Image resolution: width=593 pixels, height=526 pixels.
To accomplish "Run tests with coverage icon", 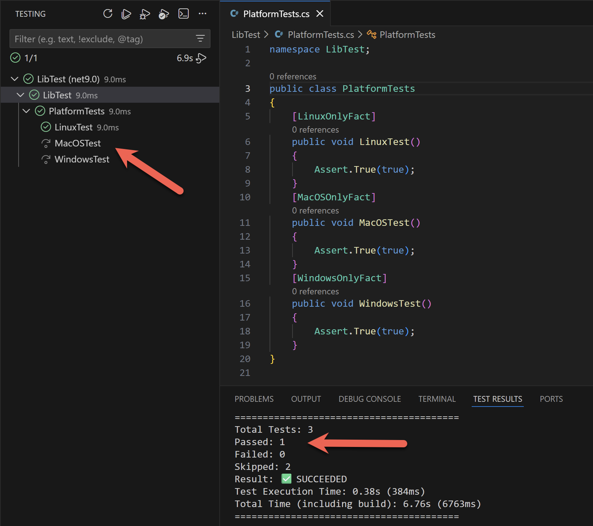I will 164,14.
